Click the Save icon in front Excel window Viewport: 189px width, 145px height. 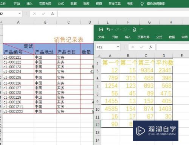point(101,29)
